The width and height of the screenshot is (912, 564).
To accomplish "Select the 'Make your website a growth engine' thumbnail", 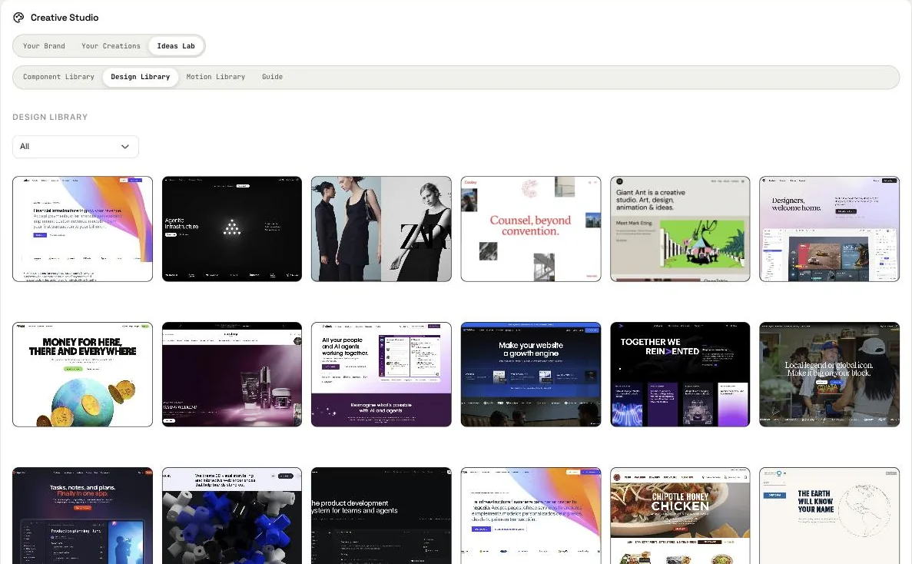I will [x=530, y=374].
